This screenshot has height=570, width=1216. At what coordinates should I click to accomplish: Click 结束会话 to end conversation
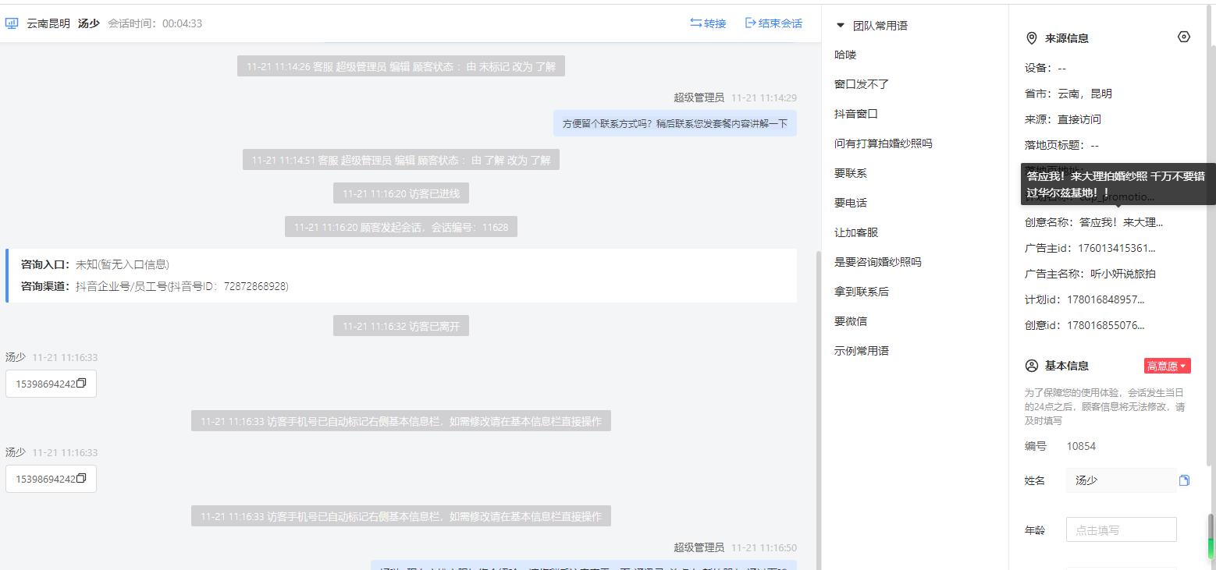[x=773, y=23]
